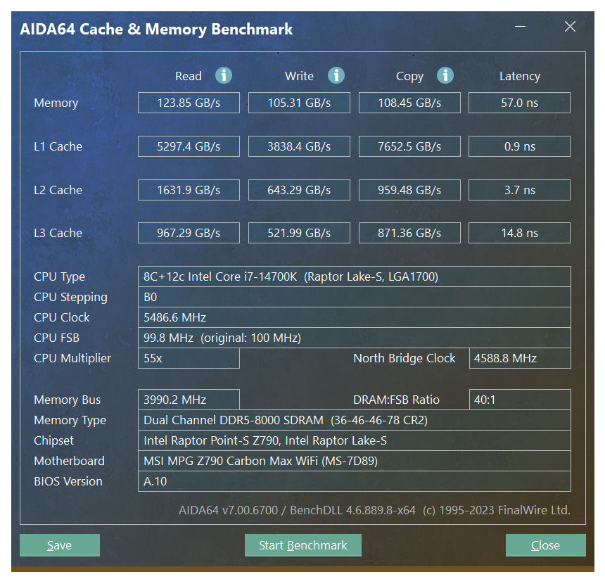Click the CPU FSB value 99.8 MHz
Viewport: 605px width, 579px height.
point(354,338)
